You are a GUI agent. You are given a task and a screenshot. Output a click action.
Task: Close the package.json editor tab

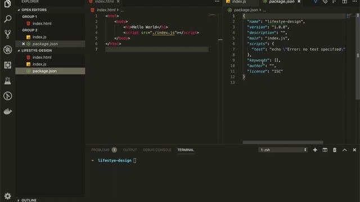click(299, 2)
